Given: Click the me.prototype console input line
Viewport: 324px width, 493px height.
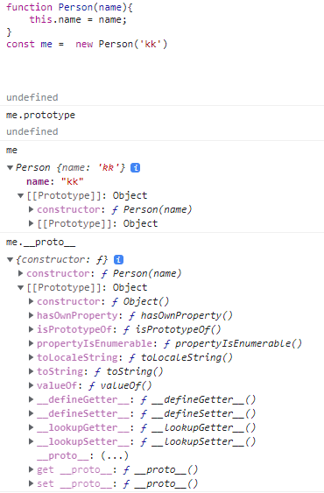Looking at the screenshot, I should (x=40, y=116).
